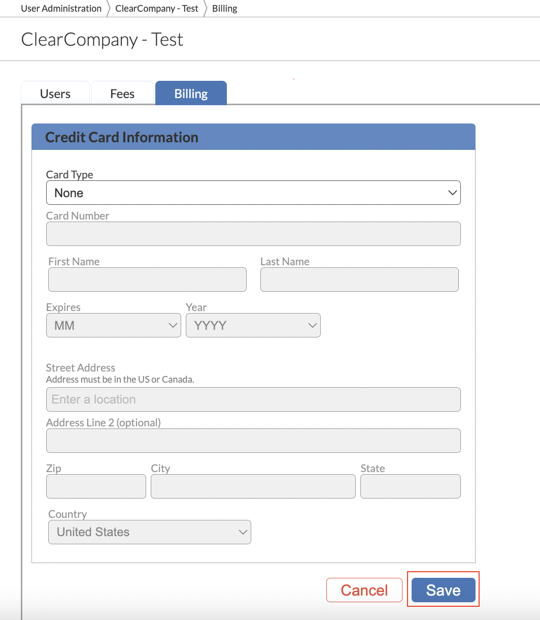
Task: Open ClearCompany - Test breadcrumb link
Action: click(x=157, y=9)
